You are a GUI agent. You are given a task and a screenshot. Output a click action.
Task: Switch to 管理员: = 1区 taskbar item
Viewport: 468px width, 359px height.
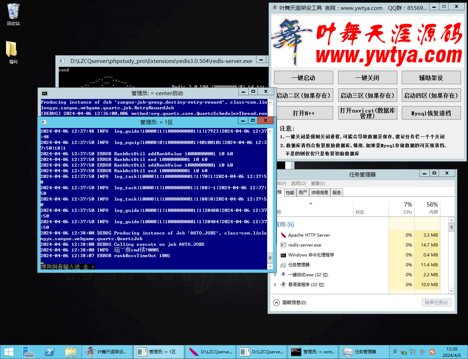point(158,352)
